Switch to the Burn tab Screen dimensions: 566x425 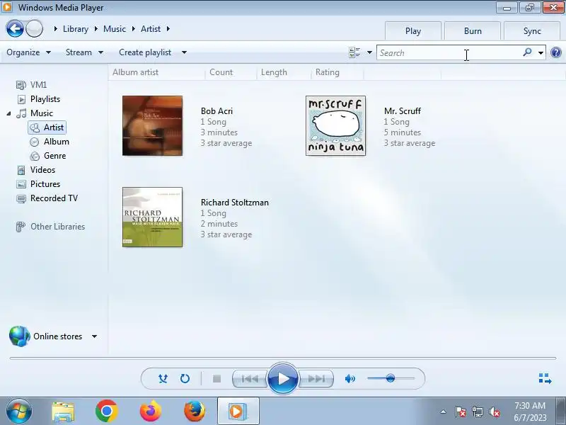(x=473, y=31)
